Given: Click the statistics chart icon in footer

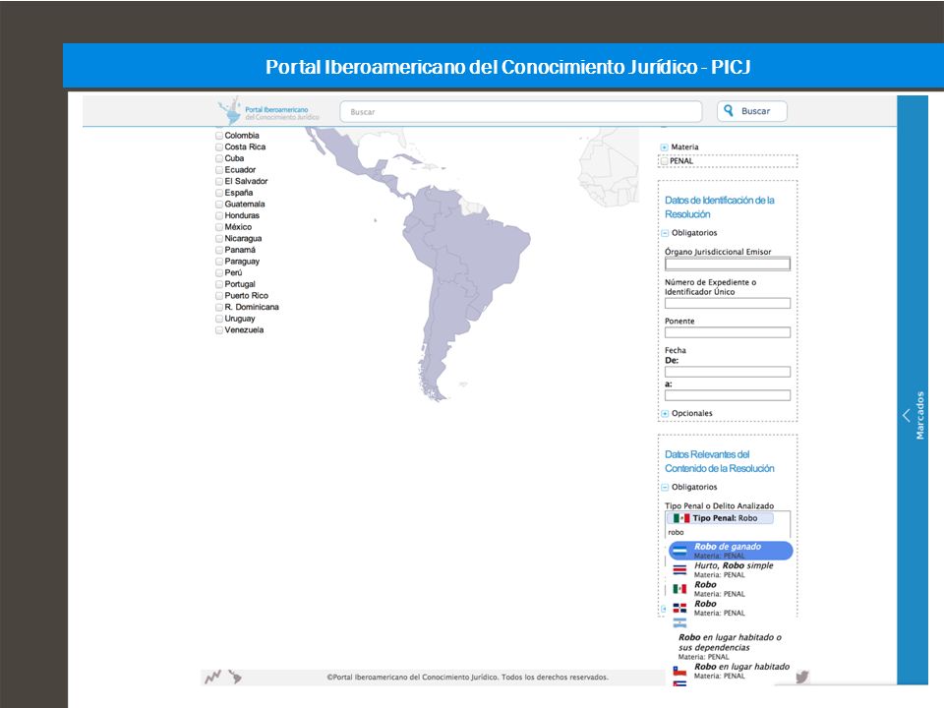Looking at the screenshot, I should [212, 678].
